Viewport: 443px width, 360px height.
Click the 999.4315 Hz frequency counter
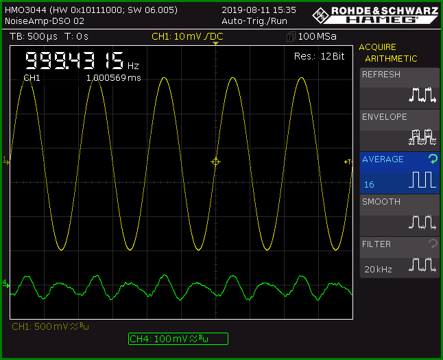[x=82, y=61]
